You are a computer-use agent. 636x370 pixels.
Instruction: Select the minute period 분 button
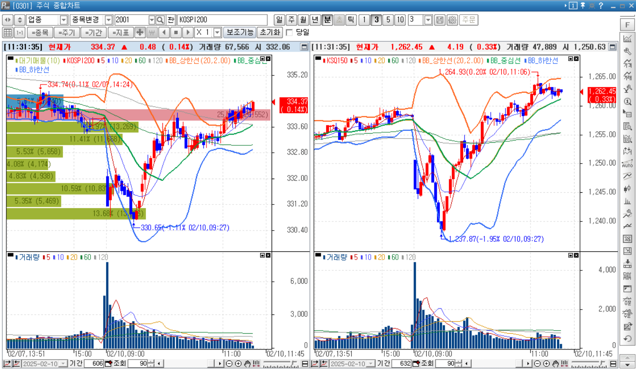(x=327, y=20)
